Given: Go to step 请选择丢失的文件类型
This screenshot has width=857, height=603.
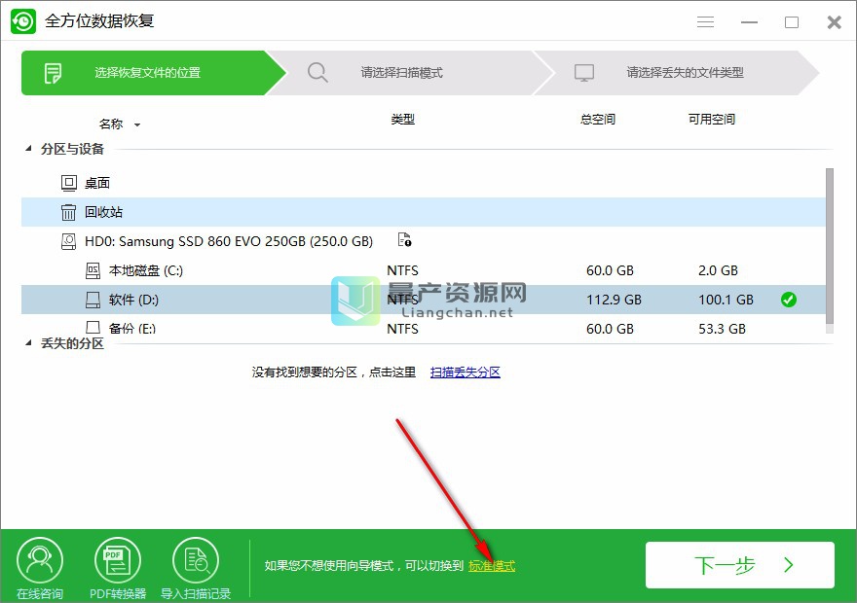Looking at the screenshot, I should tap(678, 73).
